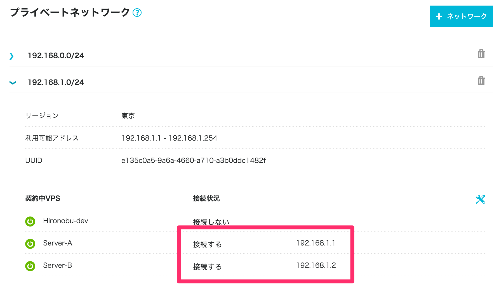This screenshot has height=284, width=499.
Task: Collapse the 192.168.1.0/24 network entry
Action: [x=12, y=82]
